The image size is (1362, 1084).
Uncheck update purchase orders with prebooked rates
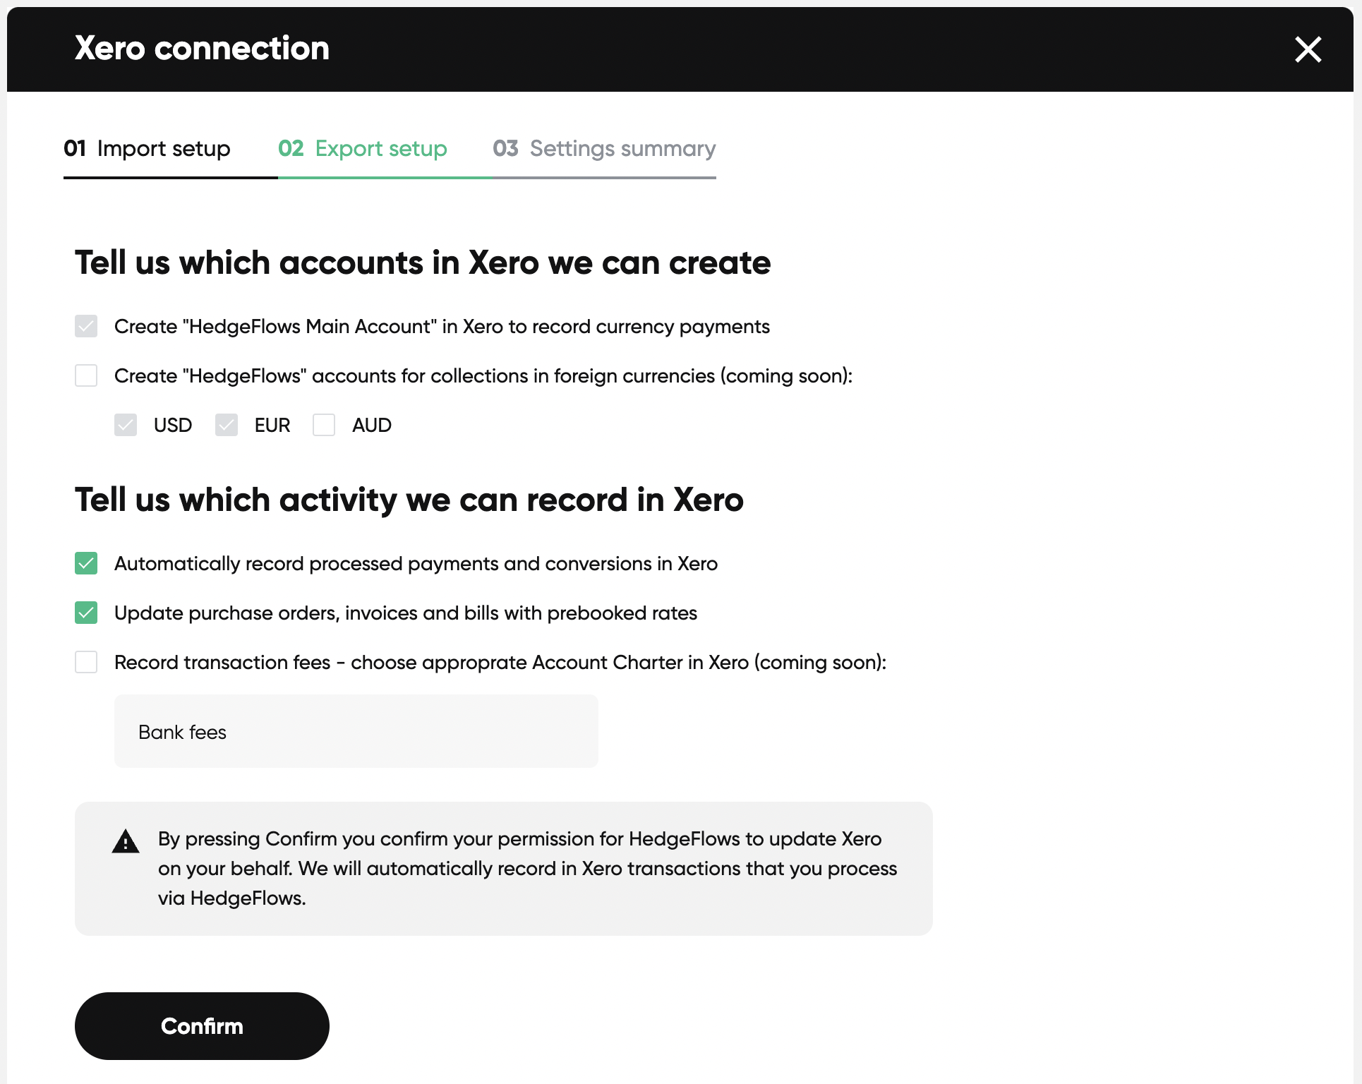[86, 613]
